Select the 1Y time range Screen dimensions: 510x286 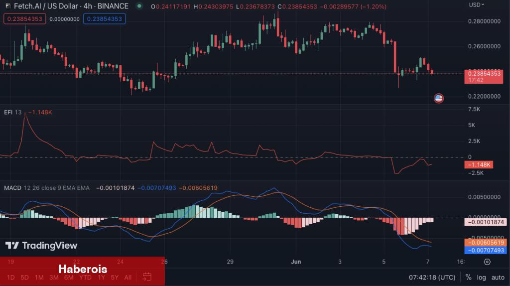pos(101,278)
